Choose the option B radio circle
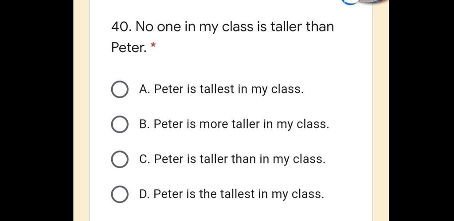454x221 pixels. (x=120, y=124)
